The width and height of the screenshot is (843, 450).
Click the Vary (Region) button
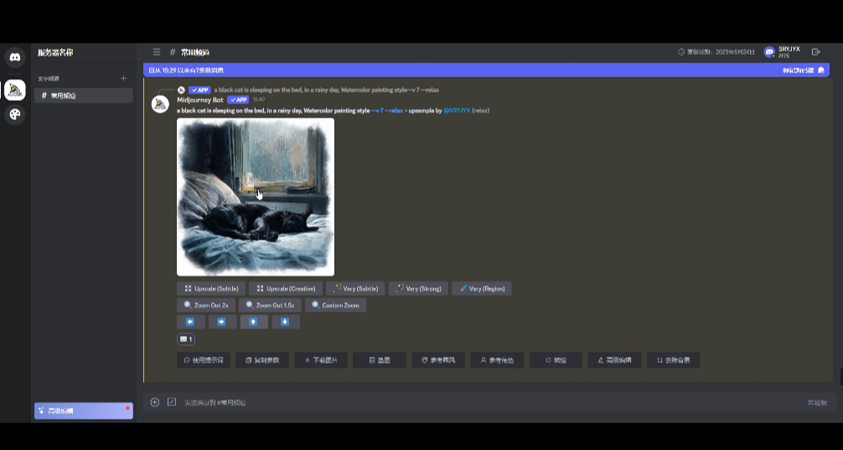482,289
